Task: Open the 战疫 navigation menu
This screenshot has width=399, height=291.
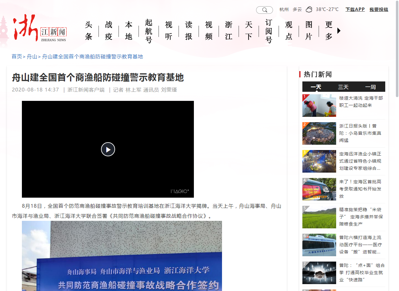Action: 109,31
